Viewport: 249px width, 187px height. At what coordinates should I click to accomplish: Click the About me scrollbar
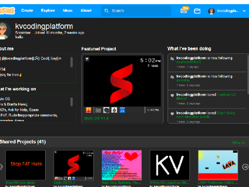(72, 62)
